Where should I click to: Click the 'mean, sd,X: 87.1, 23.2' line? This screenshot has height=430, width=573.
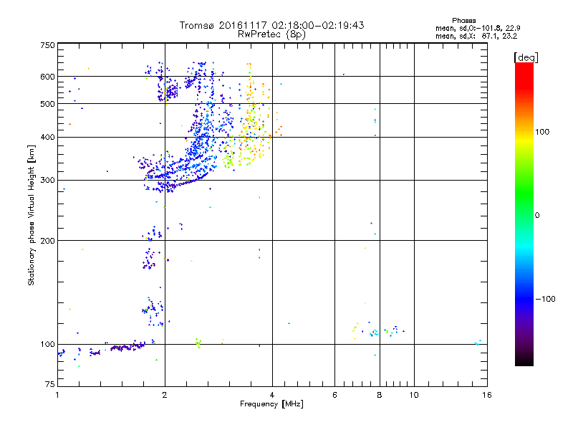[x=476, y=36]
